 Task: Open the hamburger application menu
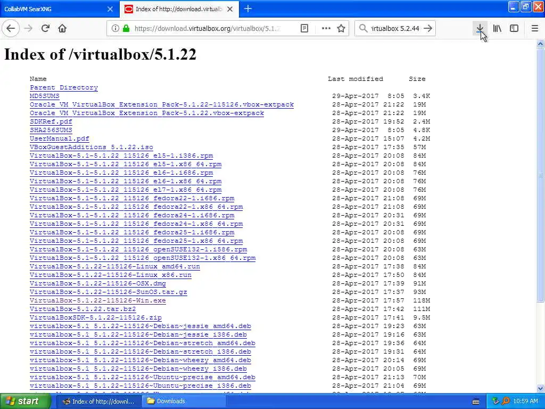535,29
